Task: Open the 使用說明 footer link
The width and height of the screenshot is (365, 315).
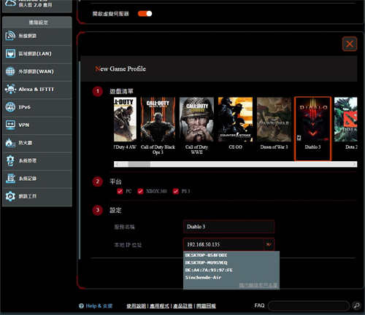Action: pyautogui.click(x=136, y=306)
